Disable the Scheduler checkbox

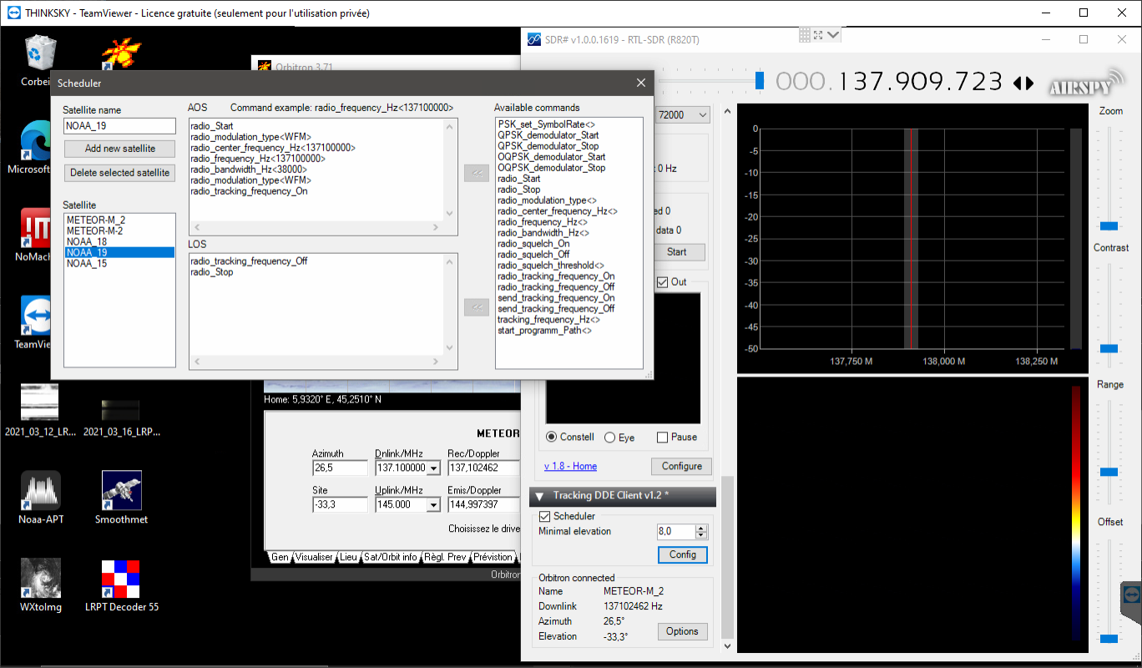[x=545, y=516]
